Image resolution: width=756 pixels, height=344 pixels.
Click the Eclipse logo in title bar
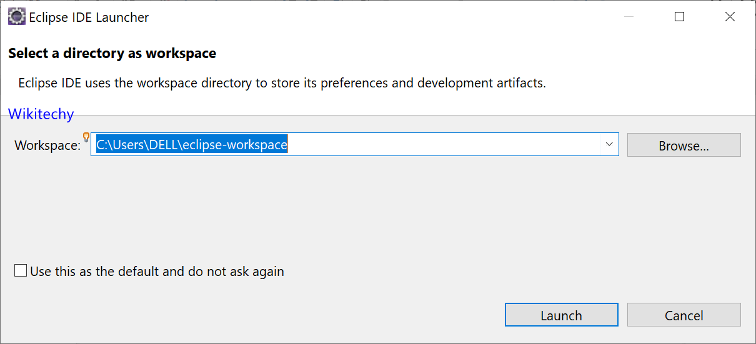[x=17, y=17]
